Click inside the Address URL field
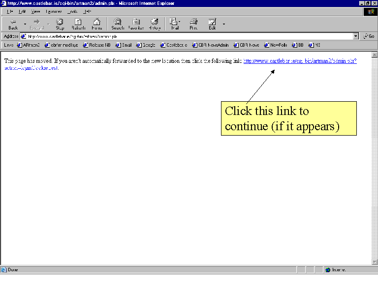Screen dimensions: 378x283 point(187,36)
